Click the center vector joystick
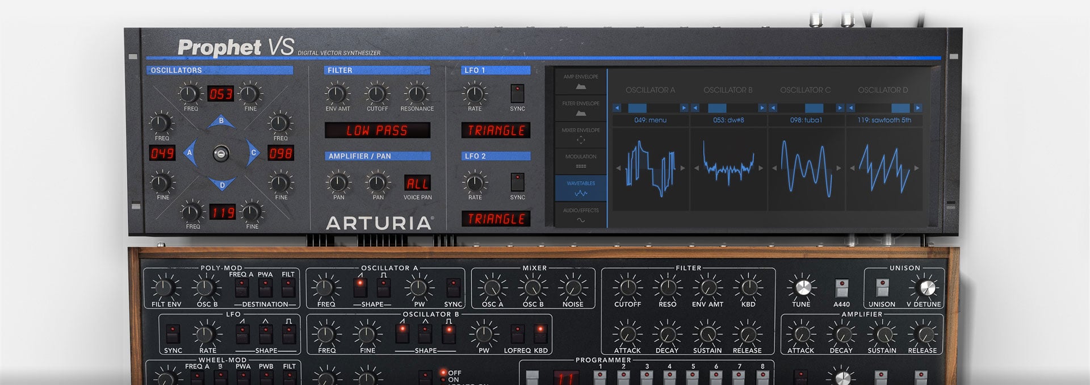Image resolution: width=1090 pixels, height=385 pixels. tap(221, 153)
